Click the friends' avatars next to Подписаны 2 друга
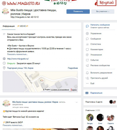Image resolution: width=117 pixels, height=130 pixels. click(113, 102)
